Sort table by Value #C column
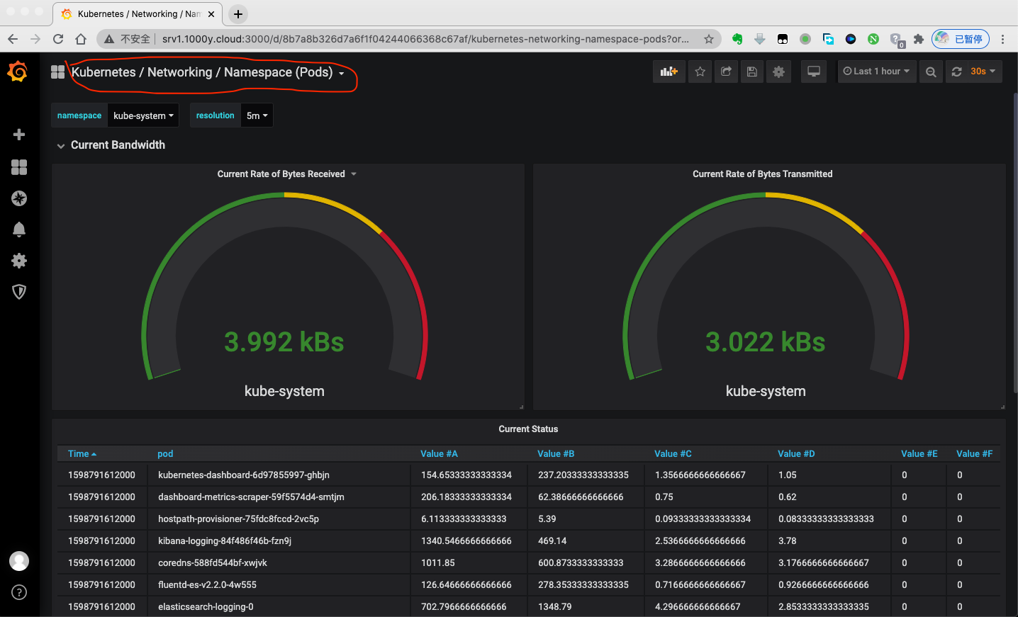This screenshot has height=617, width=1018. tap(673, 454)
